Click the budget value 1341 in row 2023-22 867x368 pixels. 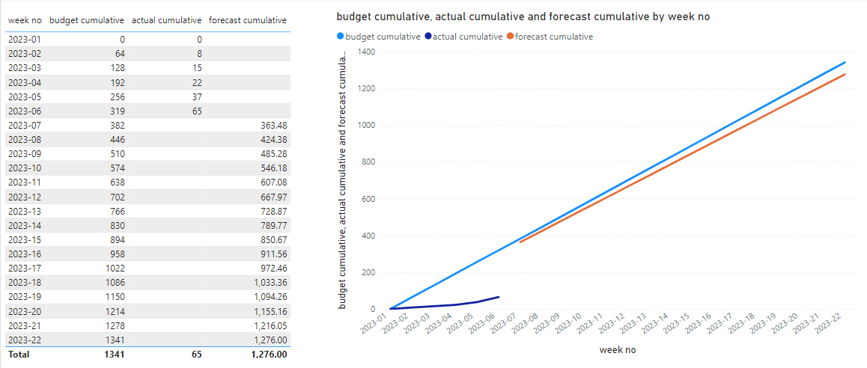tap(115, 340)
